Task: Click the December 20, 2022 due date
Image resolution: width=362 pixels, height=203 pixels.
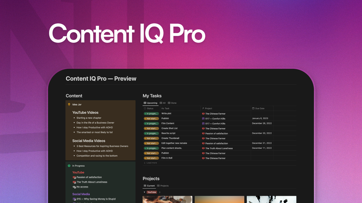Action: click(262, 133)
